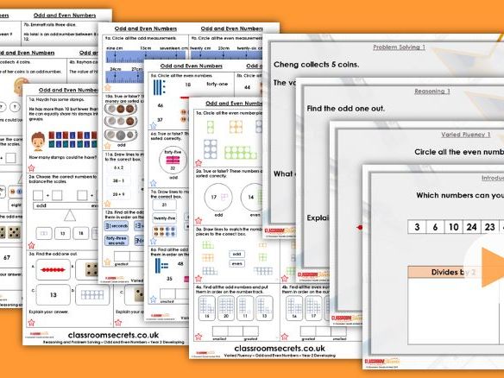The image size is (504, 378).
Task: Click the circle containing 17 labeled odd
Action: (x=218, y=197)
